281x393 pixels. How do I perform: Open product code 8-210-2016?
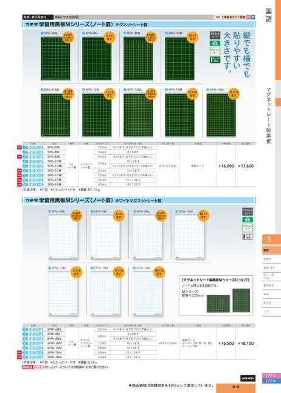[x=33, y=353]
